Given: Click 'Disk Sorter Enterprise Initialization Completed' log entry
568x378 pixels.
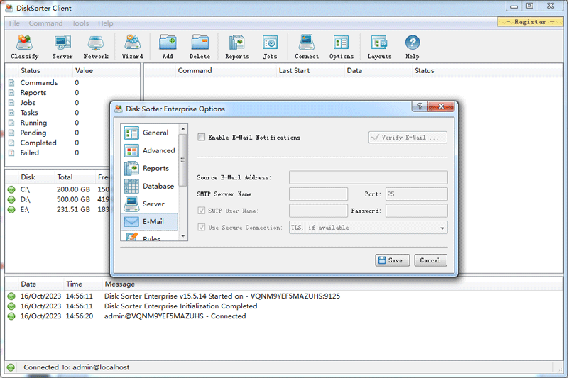Looking at the screenshot, I should point(180,306).
